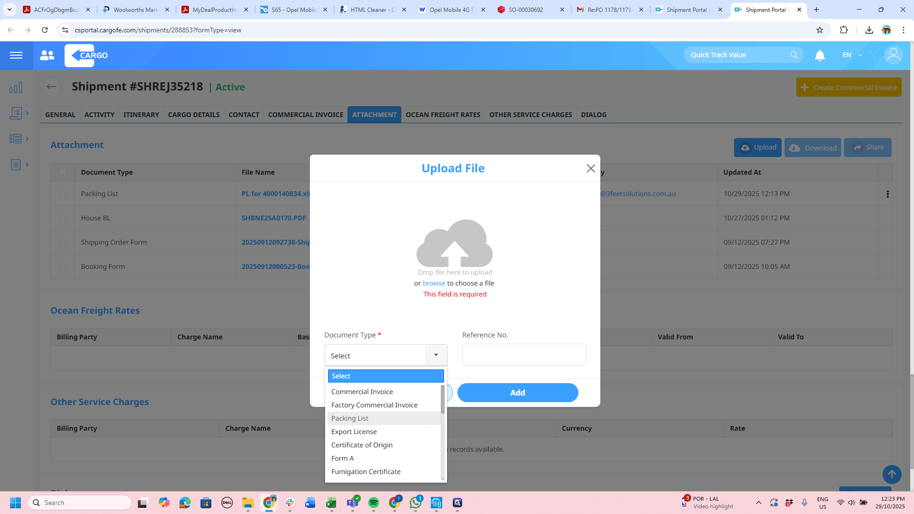914x514 pixels.
Task: Click the Cargo logo in header
Action: 86,55
